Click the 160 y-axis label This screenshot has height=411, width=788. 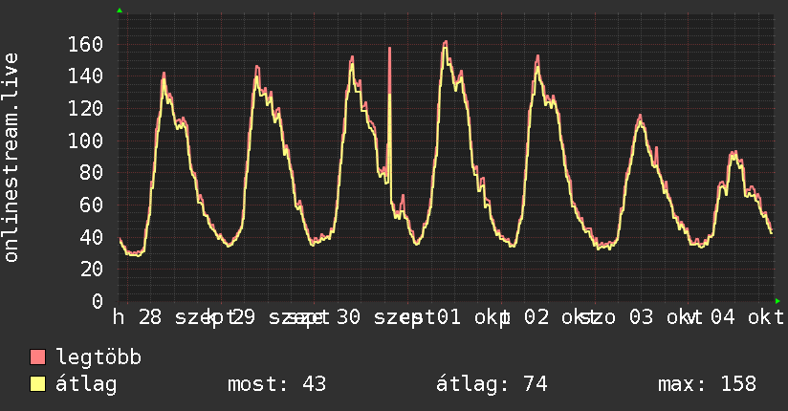[85, 44]
